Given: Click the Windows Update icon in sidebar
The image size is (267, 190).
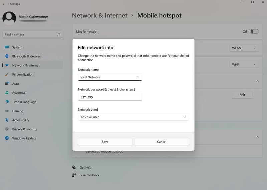Looking at the screenshot, I should [x=7, y=138].
